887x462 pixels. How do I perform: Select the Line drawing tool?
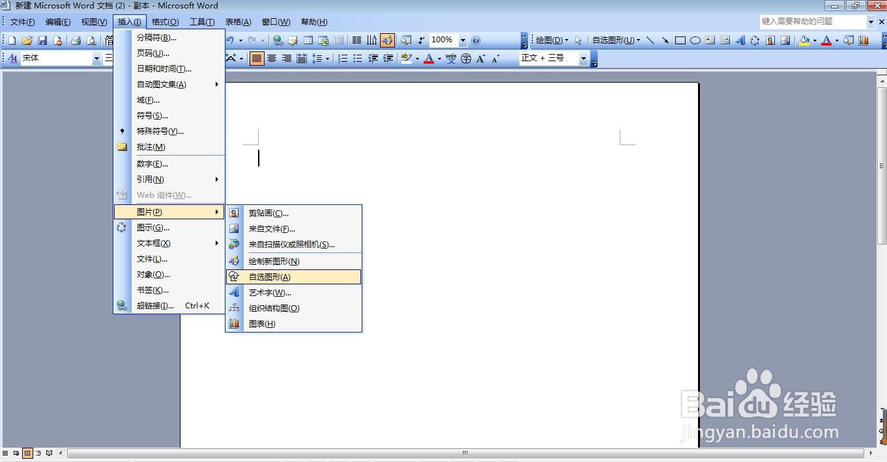tap(650, 40)
